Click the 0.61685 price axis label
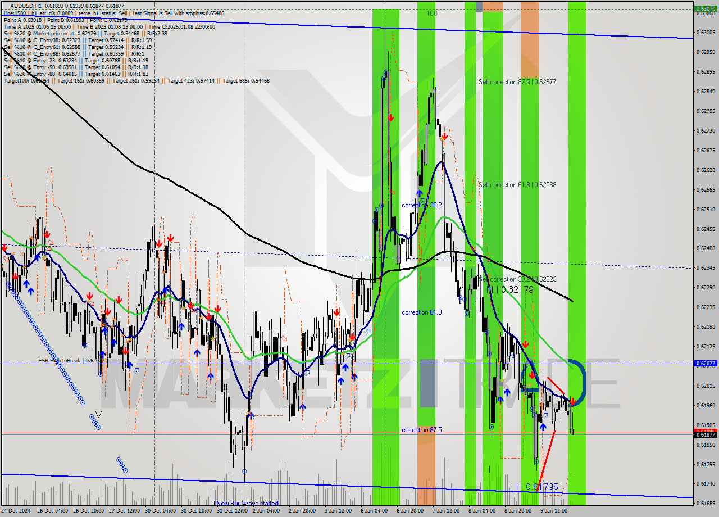Screen dimensions: 719x517 click(x=706, y=503)
